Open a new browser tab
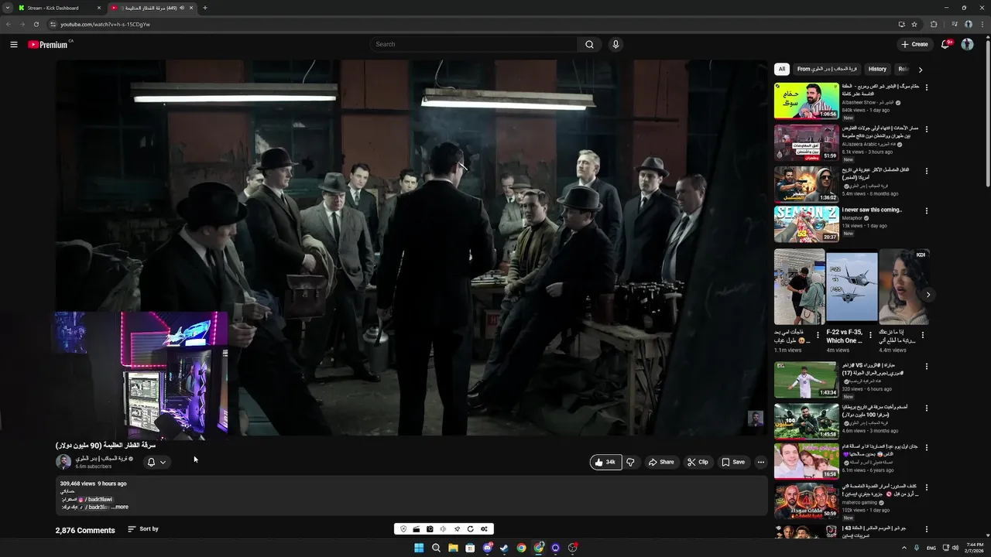The height and width of the screenshot is (557, 991). [x=204, y=8]
